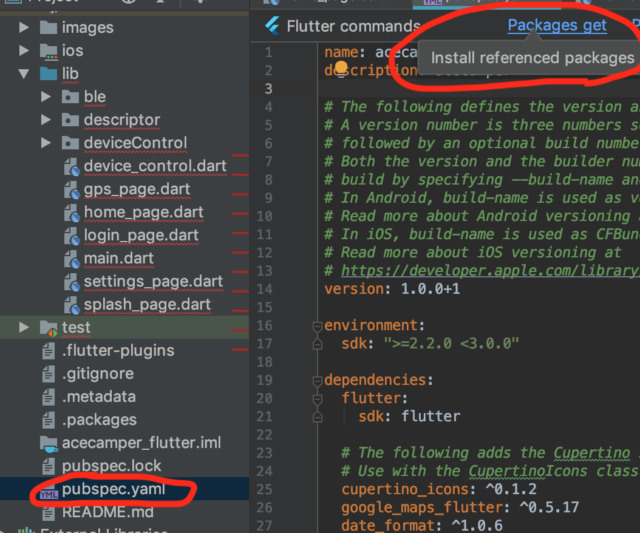Click the cupertino_icons: ^0.1.2 line
Viewport: 640px width, 533px height.
tap(439, 489)
